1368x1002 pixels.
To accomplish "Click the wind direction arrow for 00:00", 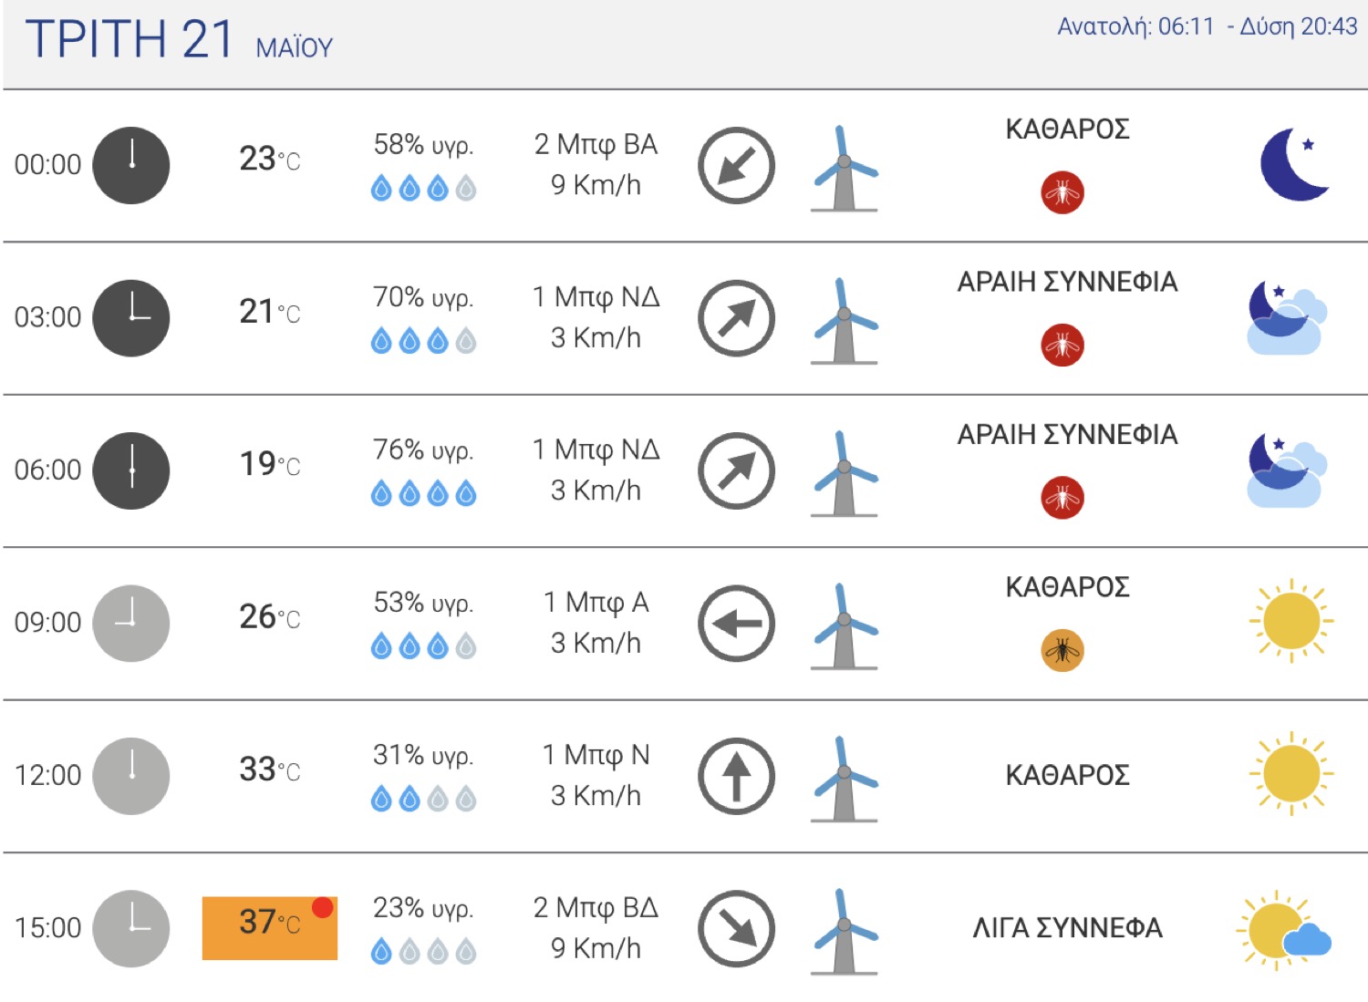I will pyautogui.click(x=736, y=166).
